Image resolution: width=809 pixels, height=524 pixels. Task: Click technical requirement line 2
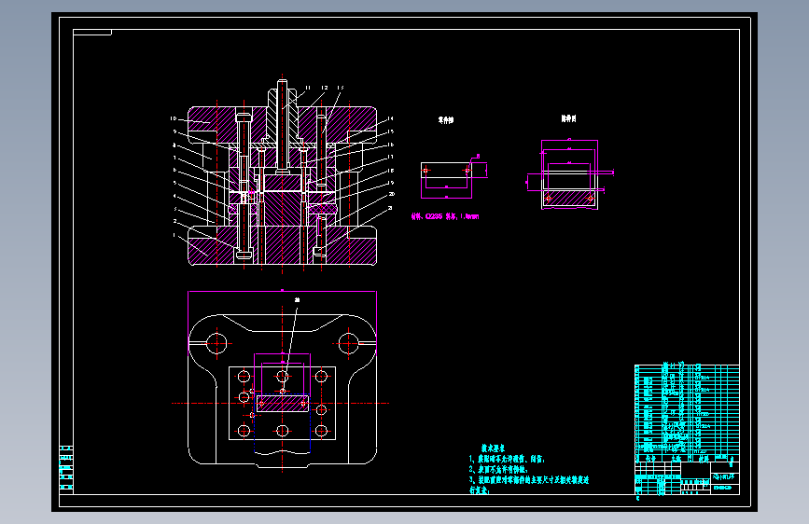[x=498, y=469]
